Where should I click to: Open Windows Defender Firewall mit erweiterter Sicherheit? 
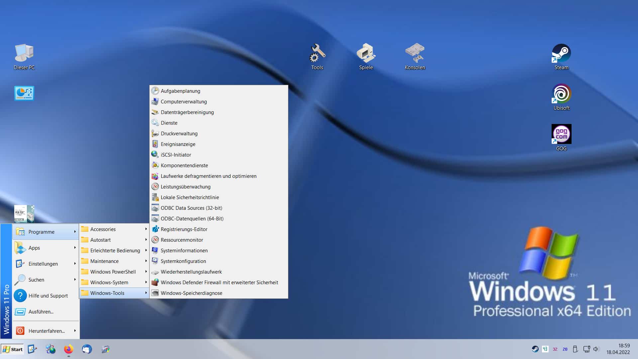coord(219,282)
